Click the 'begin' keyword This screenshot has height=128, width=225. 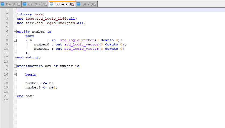coord(31,74)
